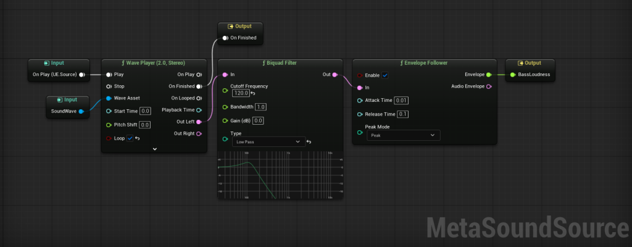Click the Play input pin on Wave Player

tap(109, 75)
